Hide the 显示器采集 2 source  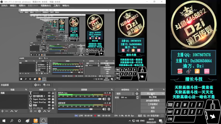pos(49,96)
